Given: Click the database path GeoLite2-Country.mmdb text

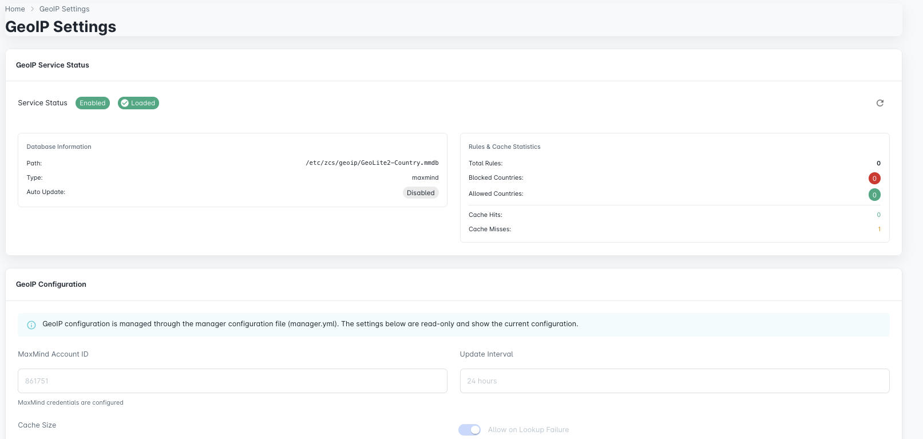Looking at the screenshot, I should [372, 163].
